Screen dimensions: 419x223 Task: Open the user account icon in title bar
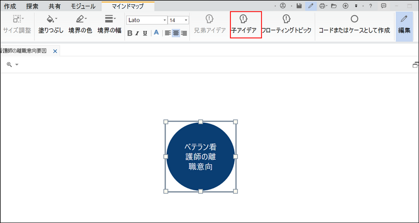(x=283, y=6)
